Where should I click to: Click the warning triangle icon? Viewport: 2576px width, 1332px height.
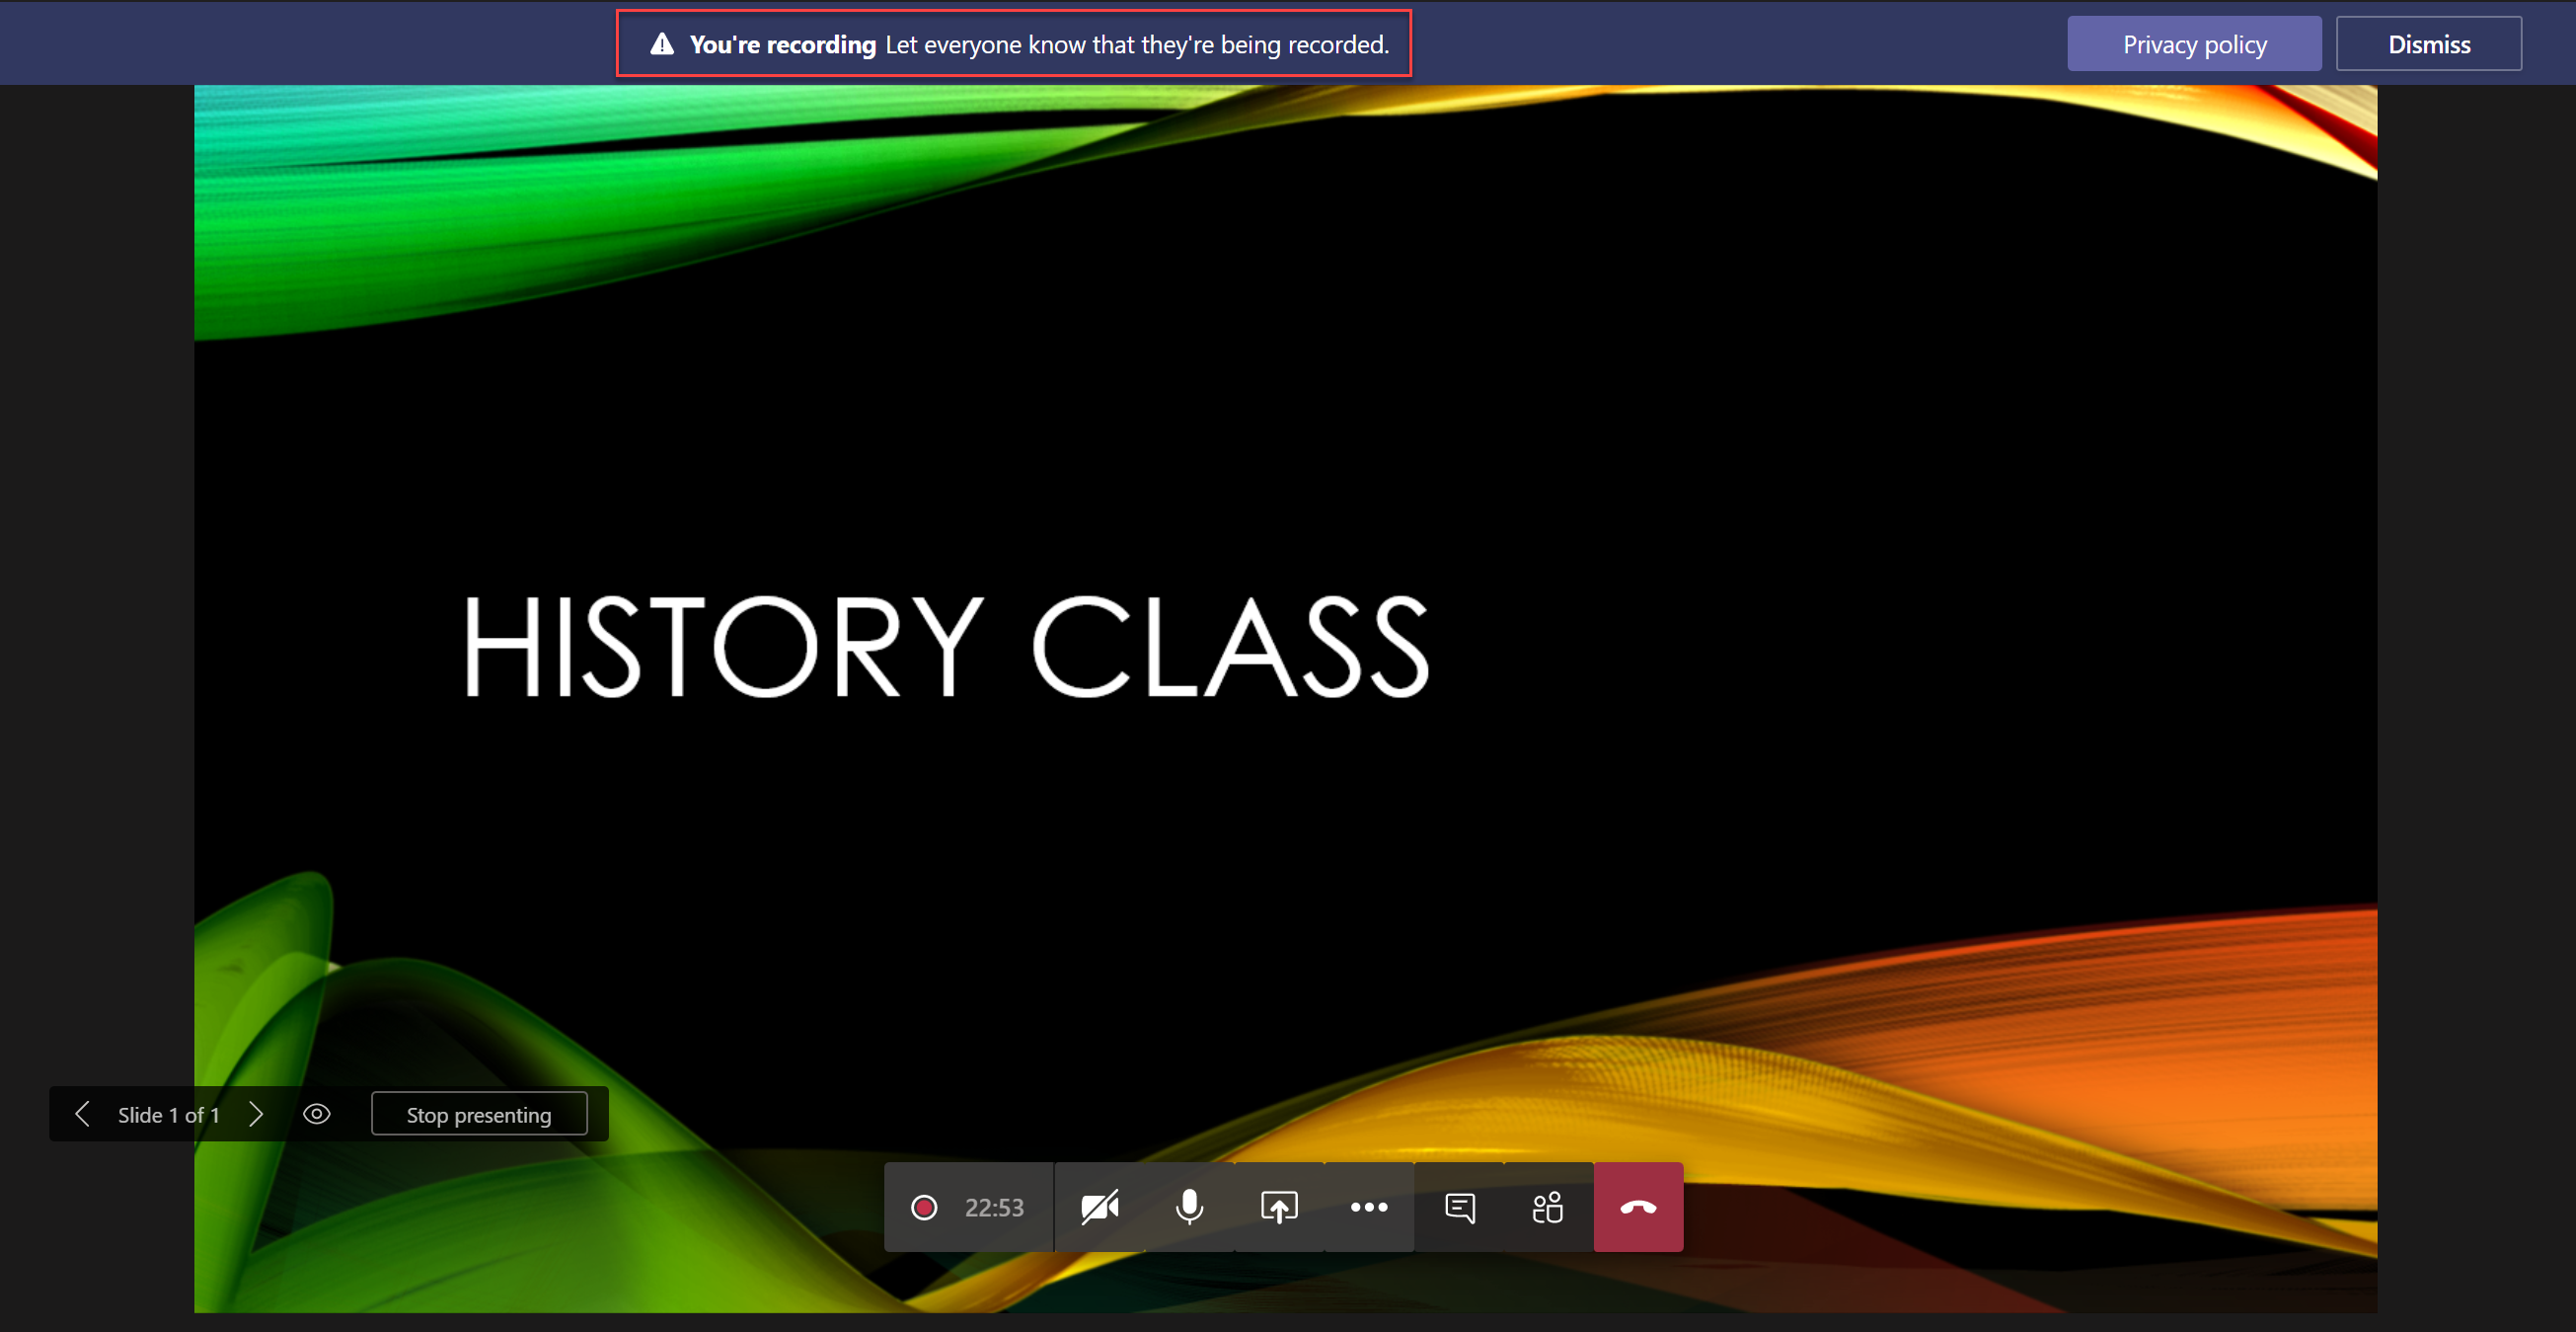point(662,44)
